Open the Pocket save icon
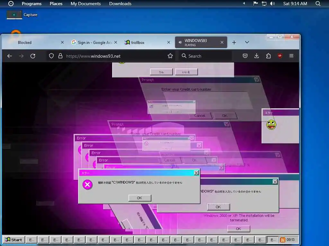Image resolution: width=329 pixels, height=246 pixels. pos(245,56)
